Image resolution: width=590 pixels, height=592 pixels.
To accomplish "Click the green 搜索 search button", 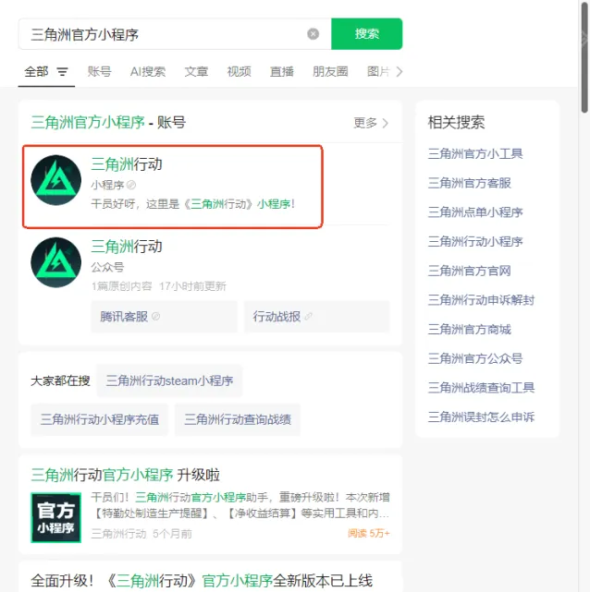I will [366, 33].
